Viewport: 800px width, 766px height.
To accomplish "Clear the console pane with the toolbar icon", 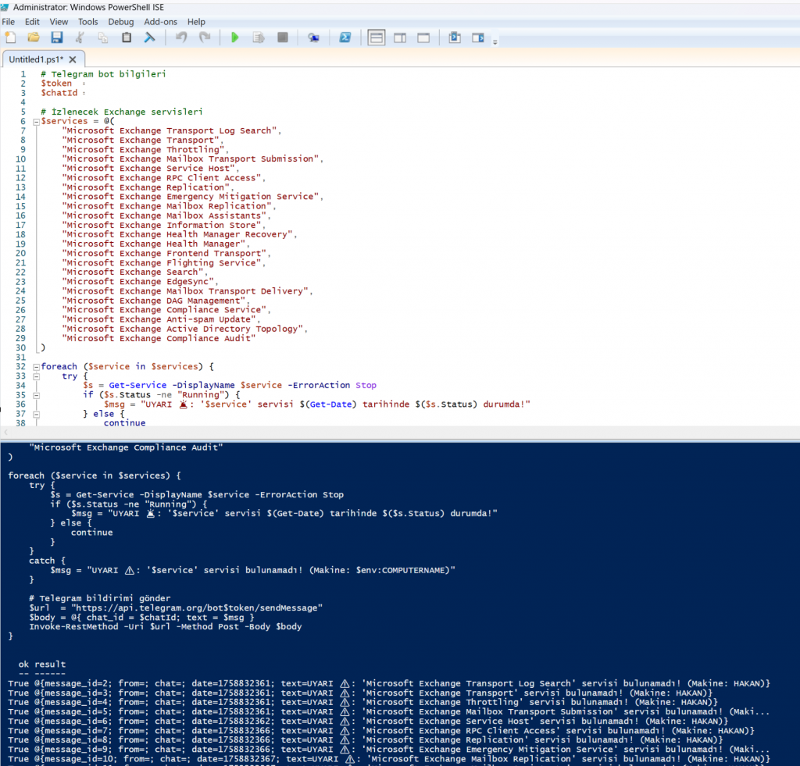I will pyautogui.click(x=149, y=37).
